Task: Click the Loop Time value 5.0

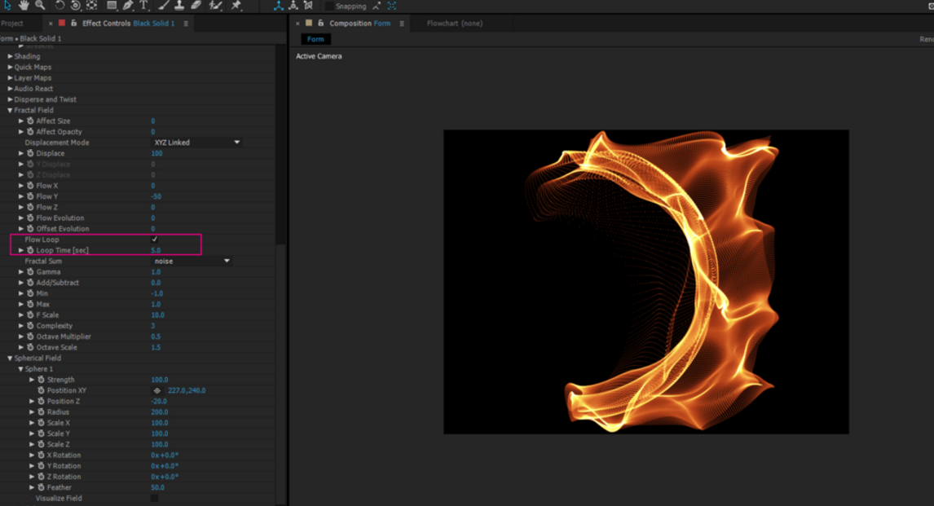Action: click(156, 250)
